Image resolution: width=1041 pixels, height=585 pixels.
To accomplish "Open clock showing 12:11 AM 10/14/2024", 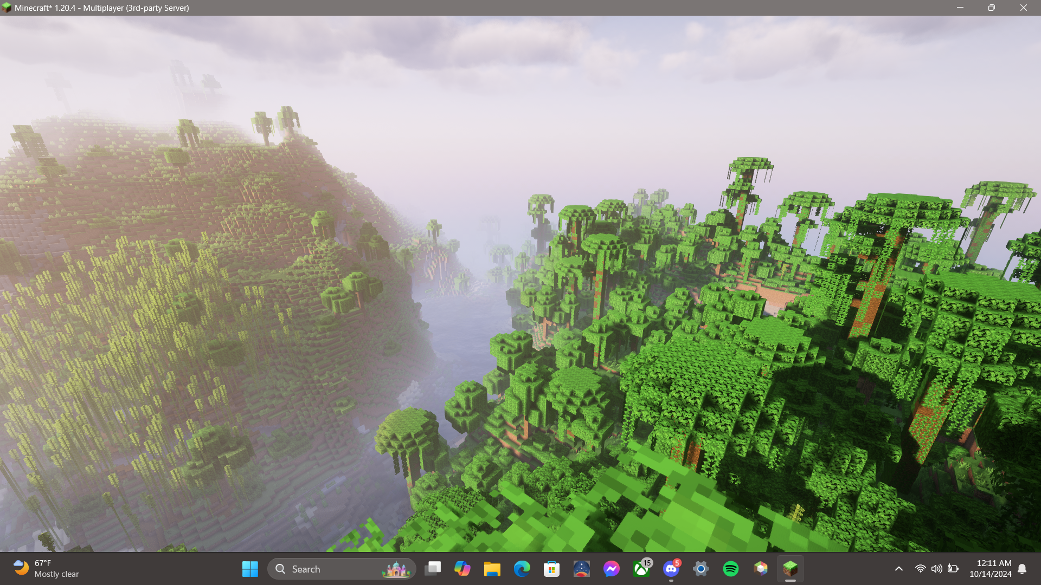I will pyautogui.click(x=990, y=569).
